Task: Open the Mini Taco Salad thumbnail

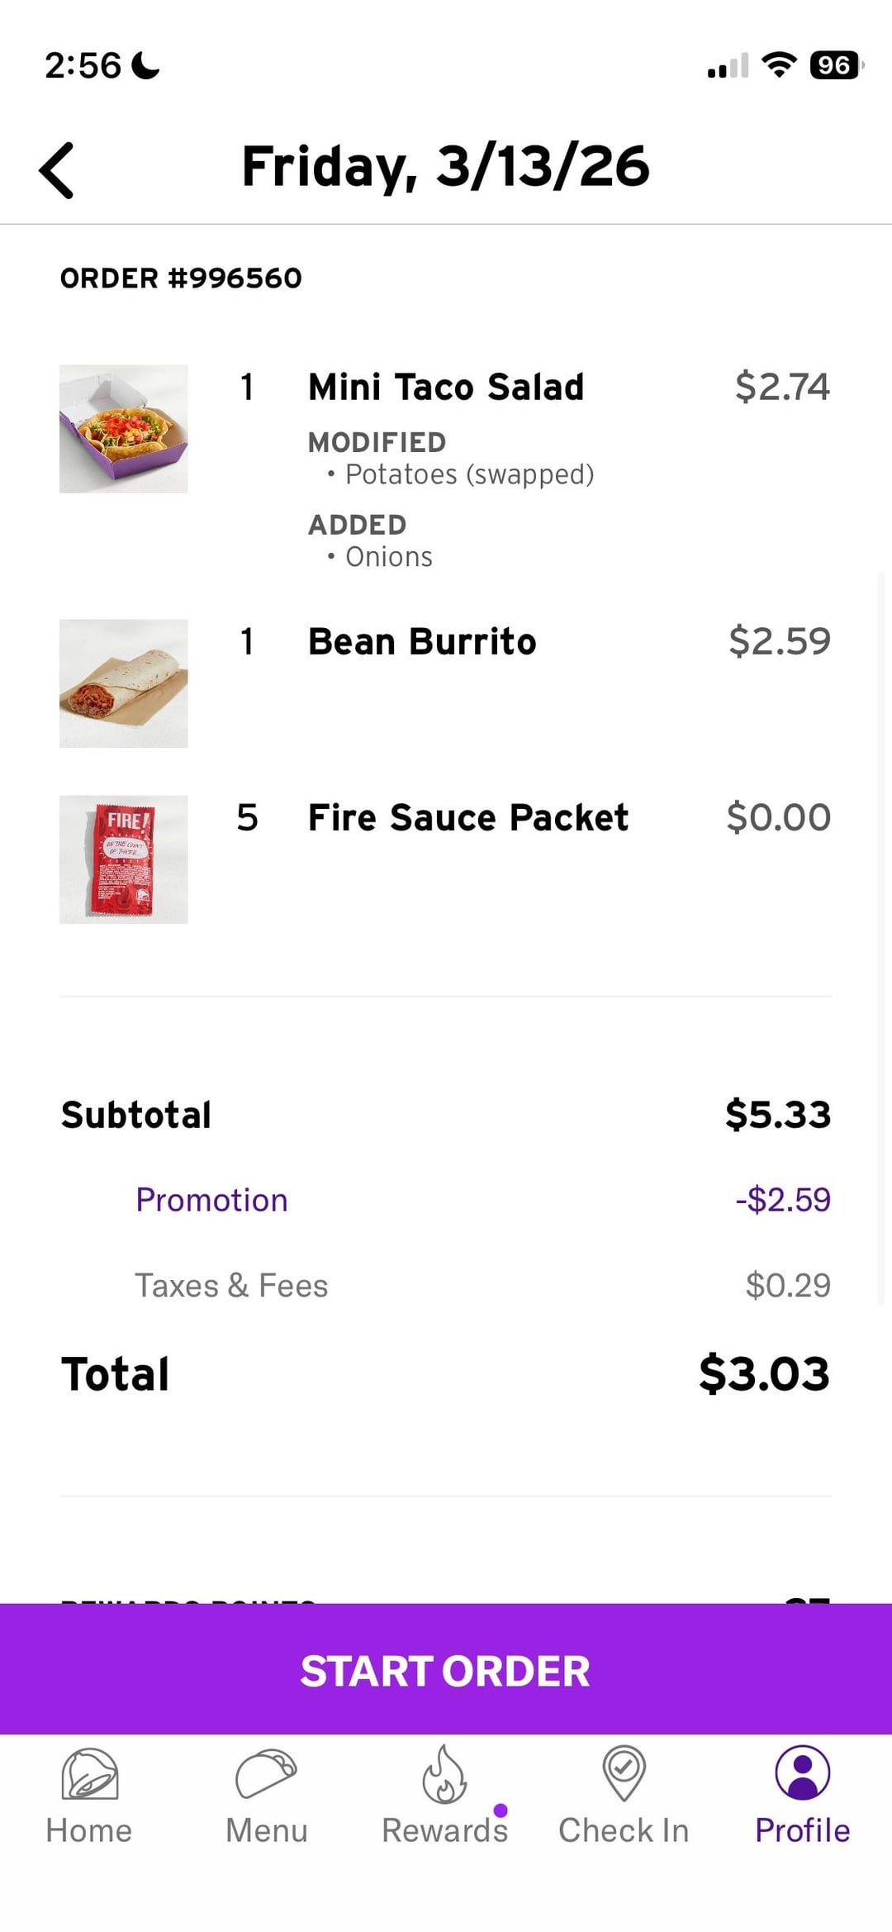Action: click(x=124, y=429)
